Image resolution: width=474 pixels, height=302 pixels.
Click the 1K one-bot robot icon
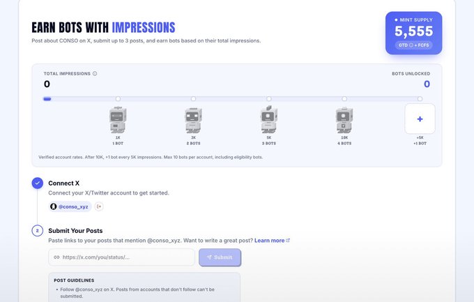[118, 119]
